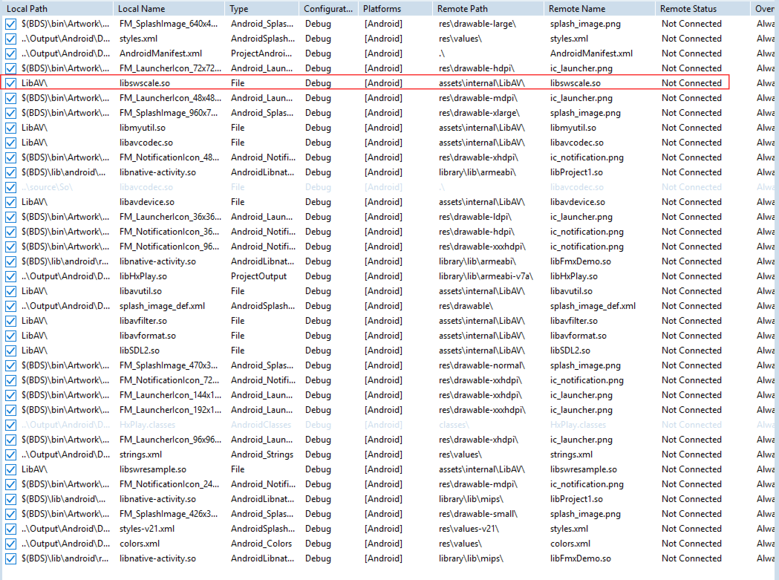Uncheck the strings.xml checkbox

10,454
